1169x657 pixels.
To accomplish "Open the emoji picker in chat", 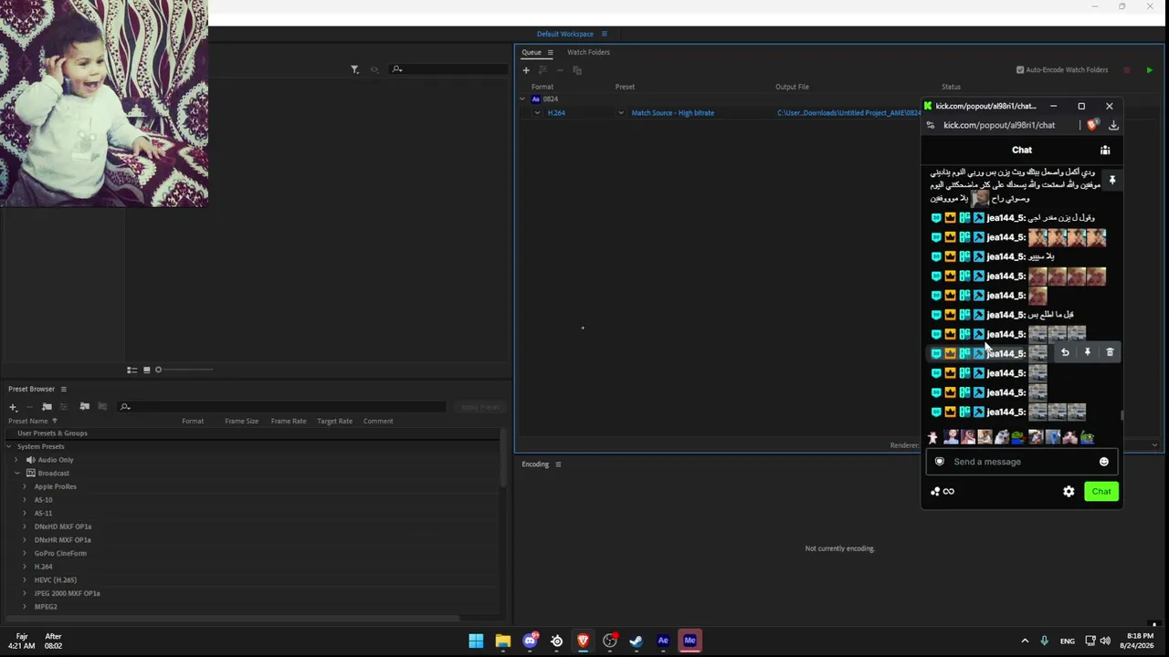I will (x=1104, y=462).
